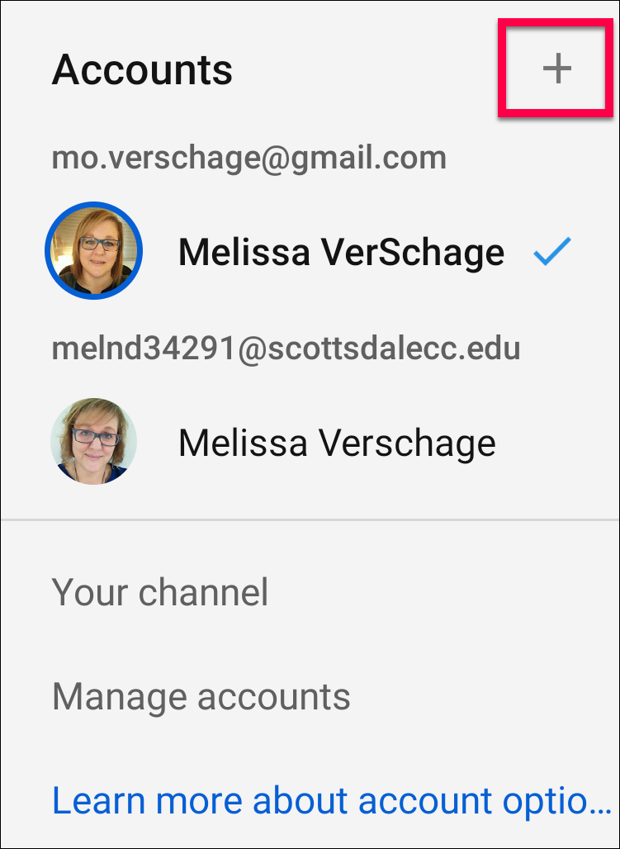The image size is (620, 849).
Task: Choose the second avatar without ring
Action: (x=93, y=441)
